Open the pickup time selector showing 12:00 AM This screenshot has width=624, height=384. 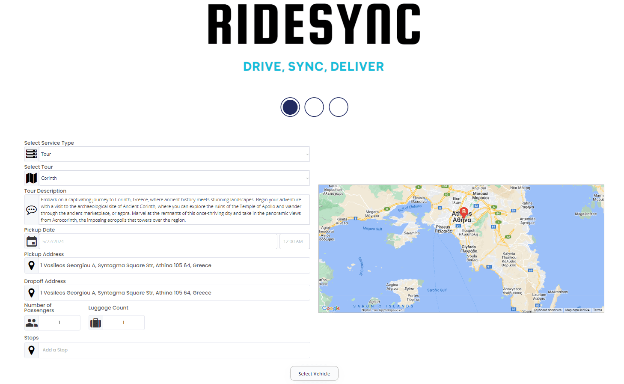tap(294, 241)
